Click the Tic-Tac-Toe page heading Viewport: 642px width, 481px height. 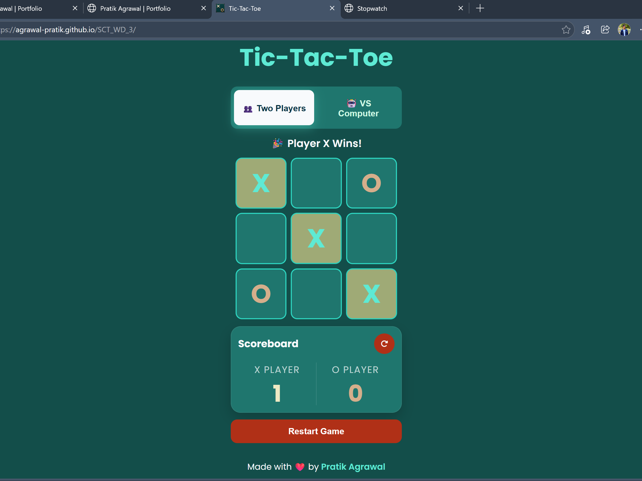[316, 58]
